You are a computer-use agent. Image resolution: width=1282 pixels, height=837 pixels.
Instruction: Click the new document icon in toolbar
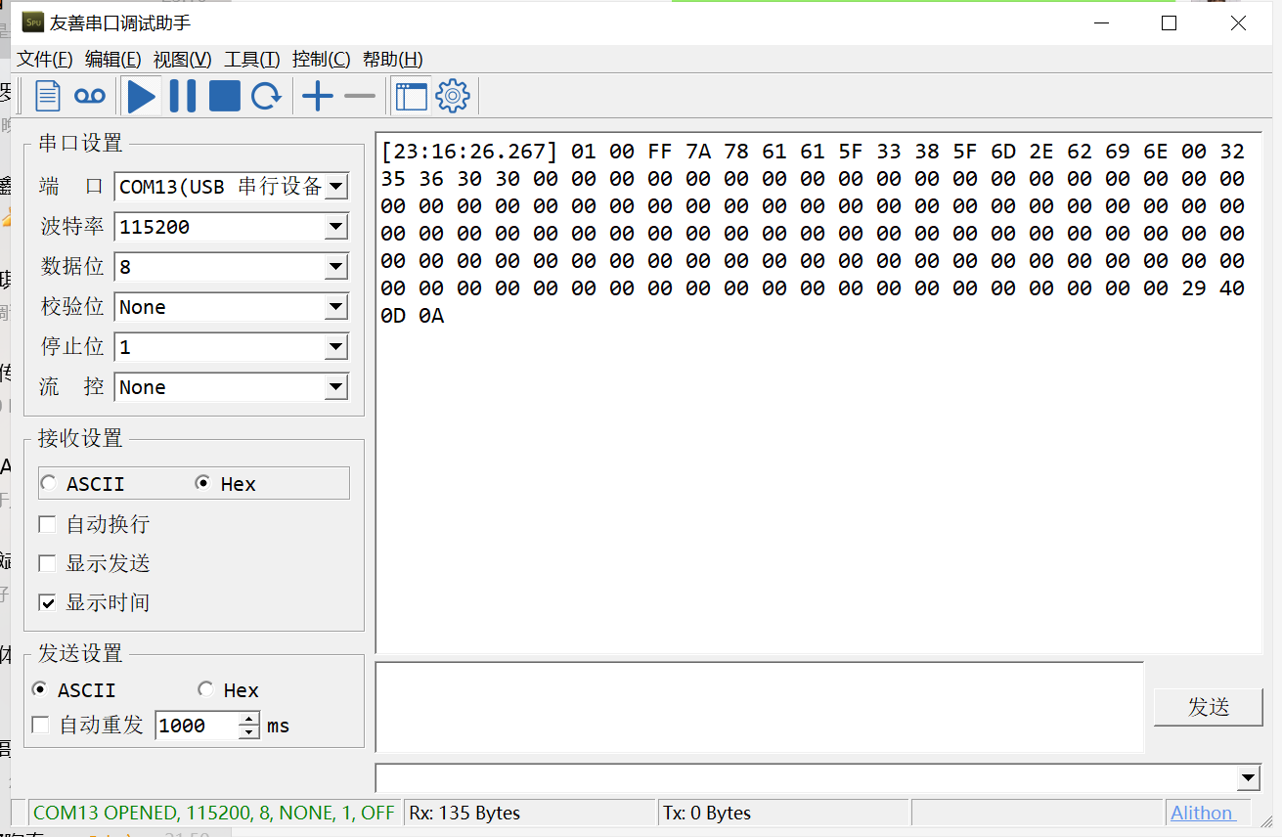[48, 96]
